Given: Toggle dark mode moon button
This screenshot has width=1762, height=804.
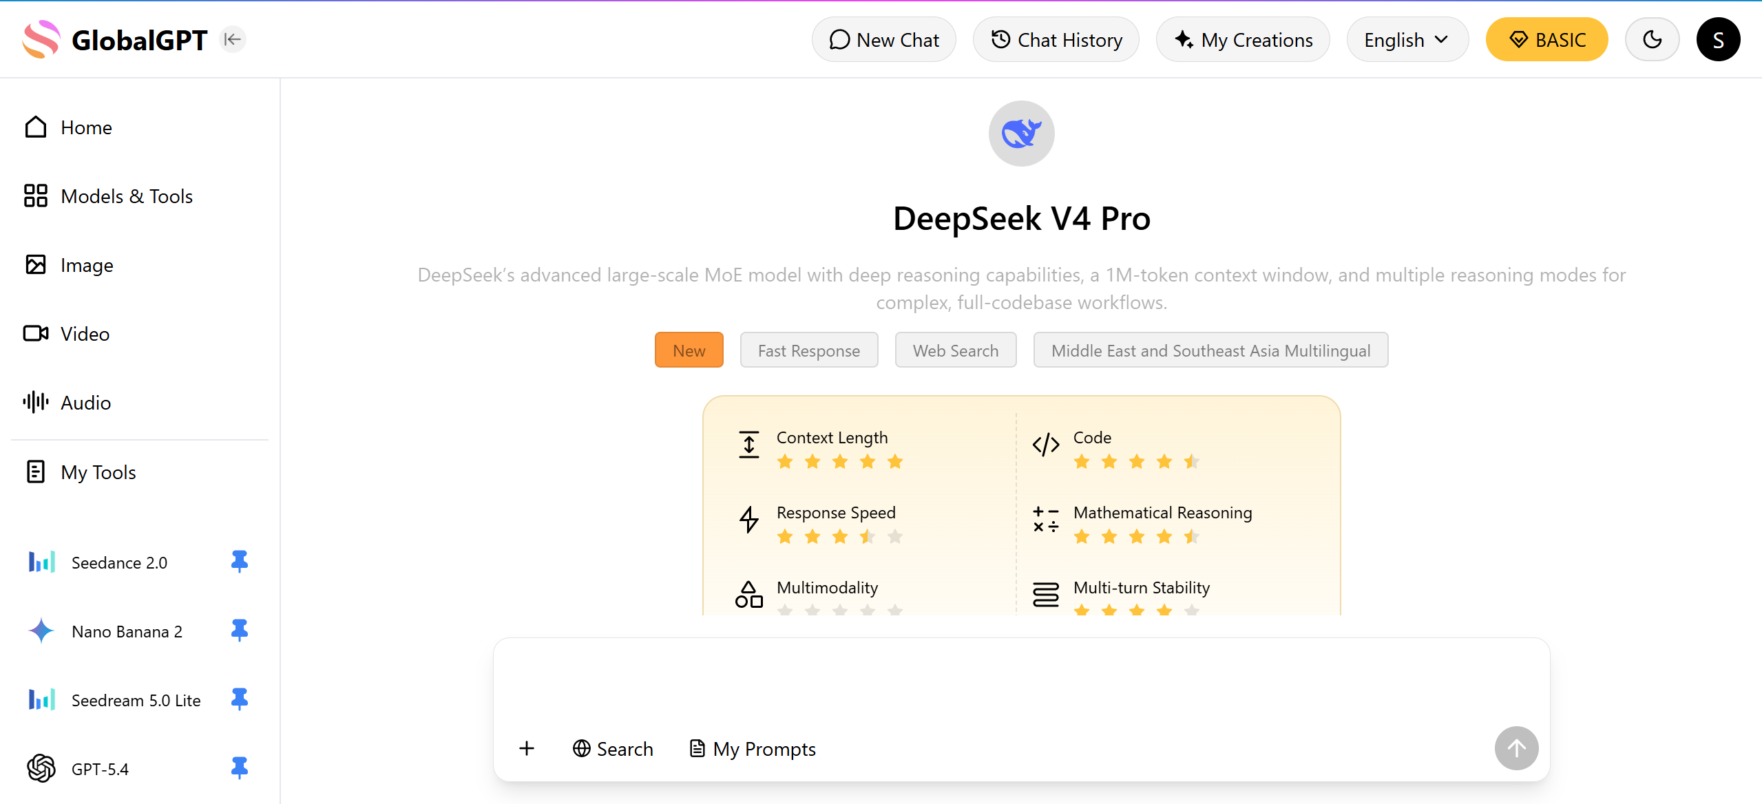Looking at the screenshot, I should [1652, 40].
